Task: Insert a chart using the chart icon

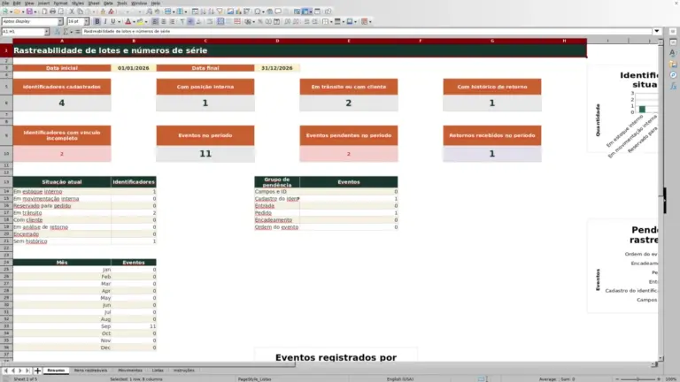Action: (239, 11)
